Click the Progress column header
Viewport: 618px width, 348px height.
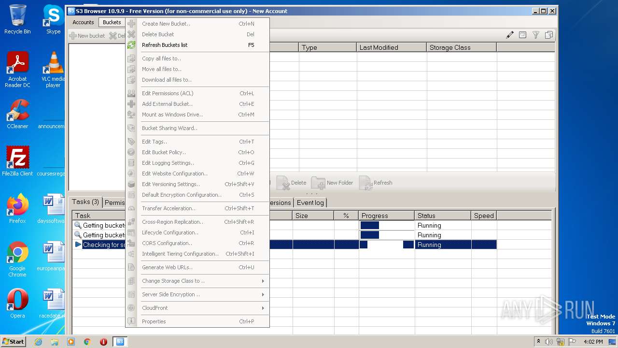[x=386, y=216]
